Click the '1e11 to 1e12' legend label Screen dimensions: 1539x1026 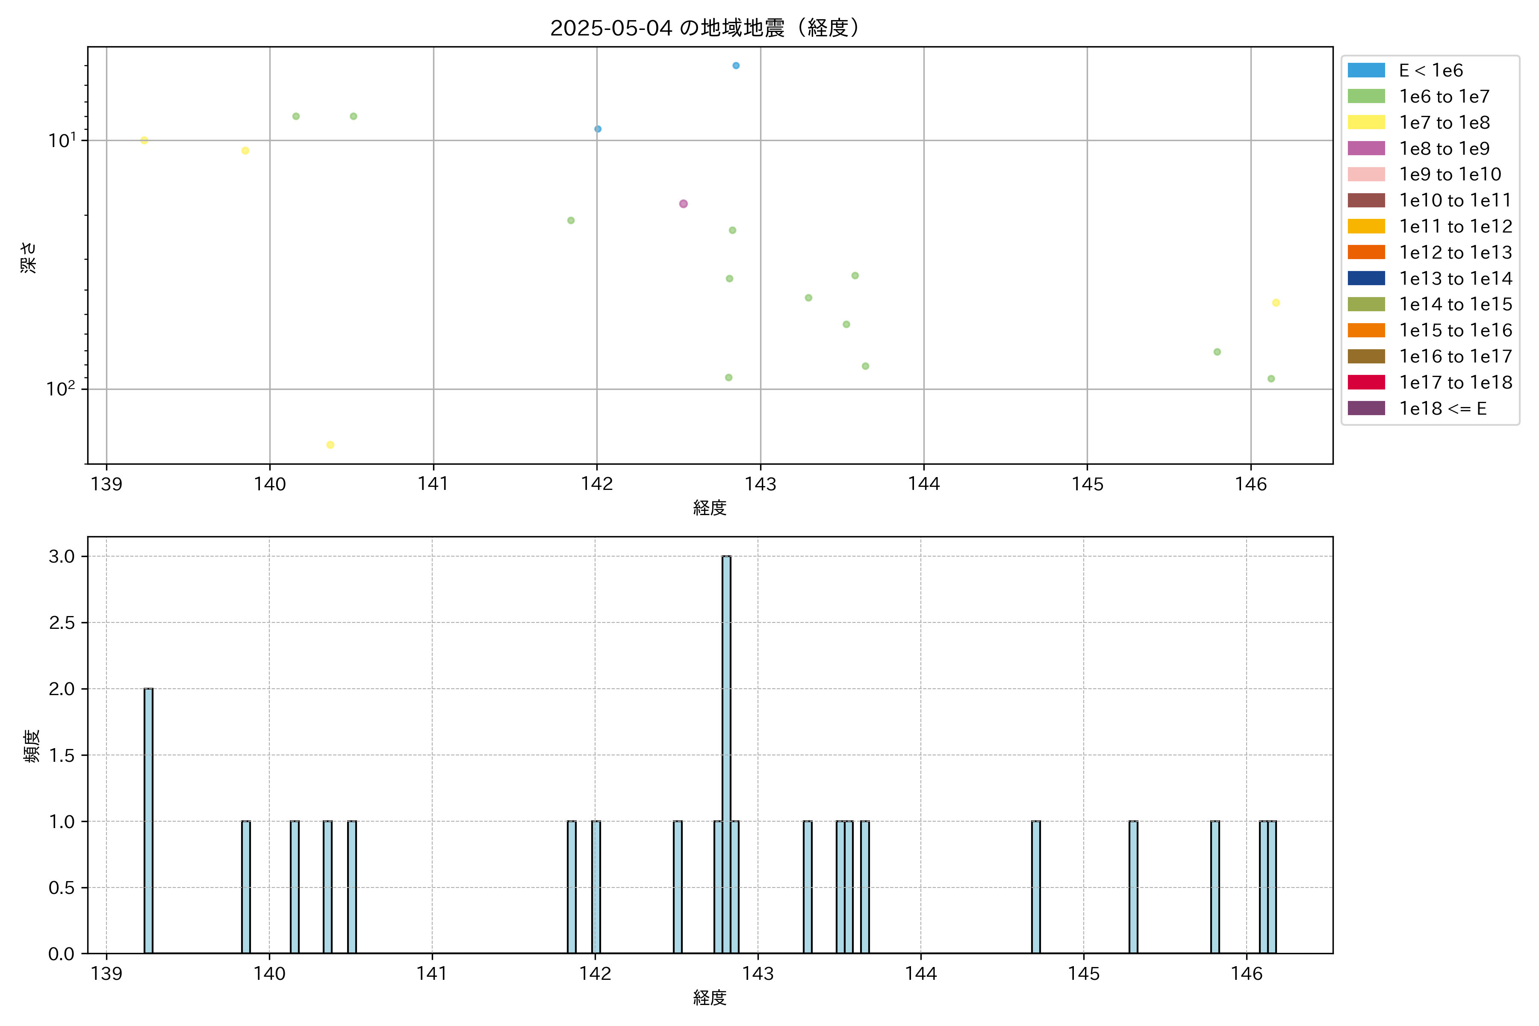pos(1456,227)
